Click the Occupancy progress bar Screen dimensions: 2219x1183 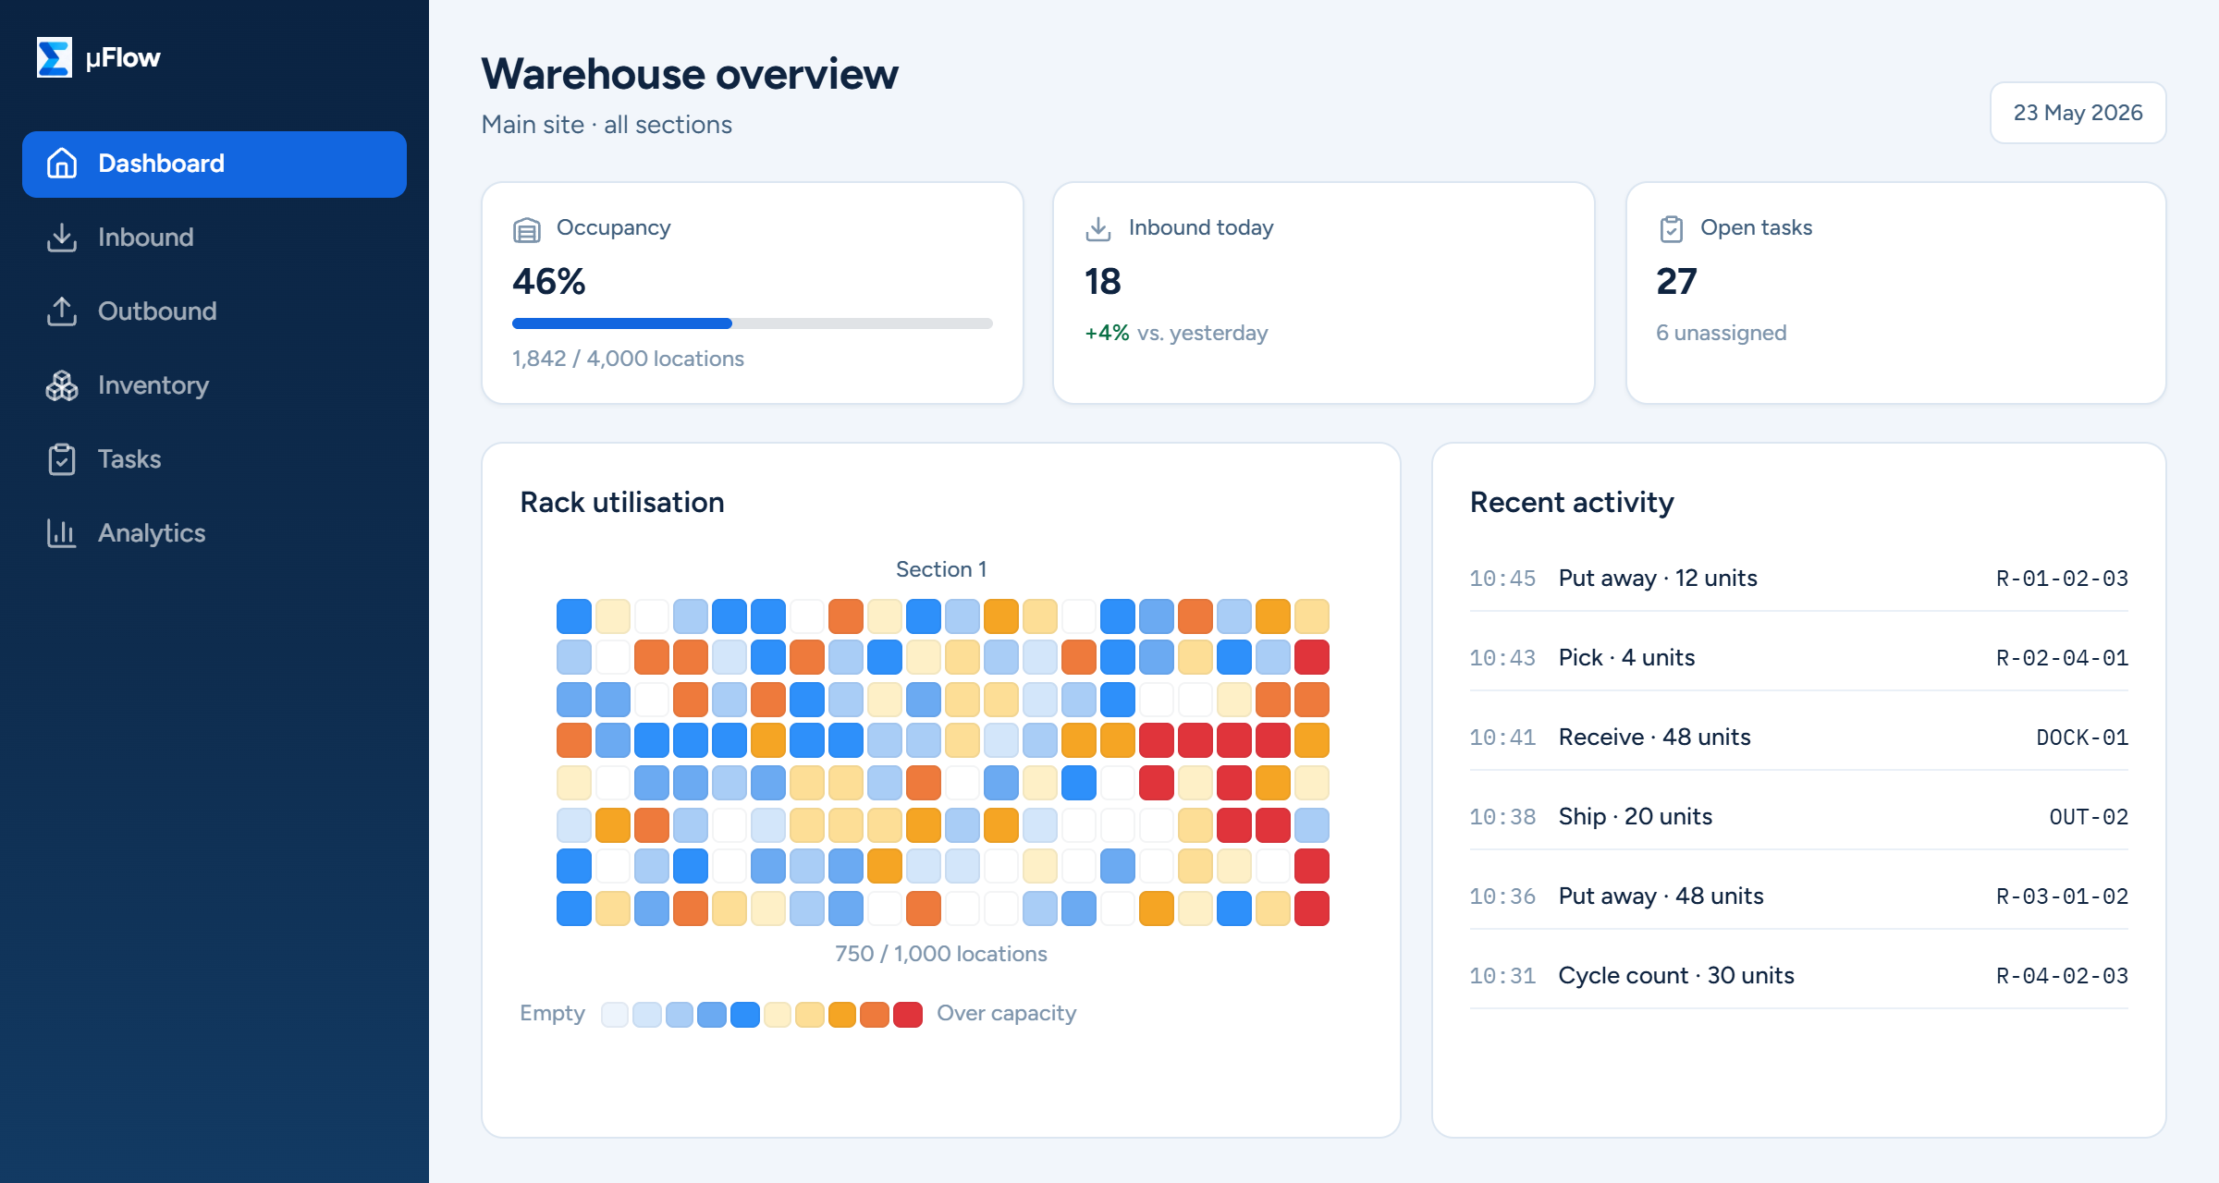(x=753, y=323)
